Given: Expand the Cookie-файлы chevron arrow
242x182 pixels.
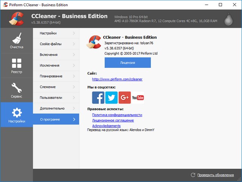Looking at the screenshot, I should pos(74,44).
